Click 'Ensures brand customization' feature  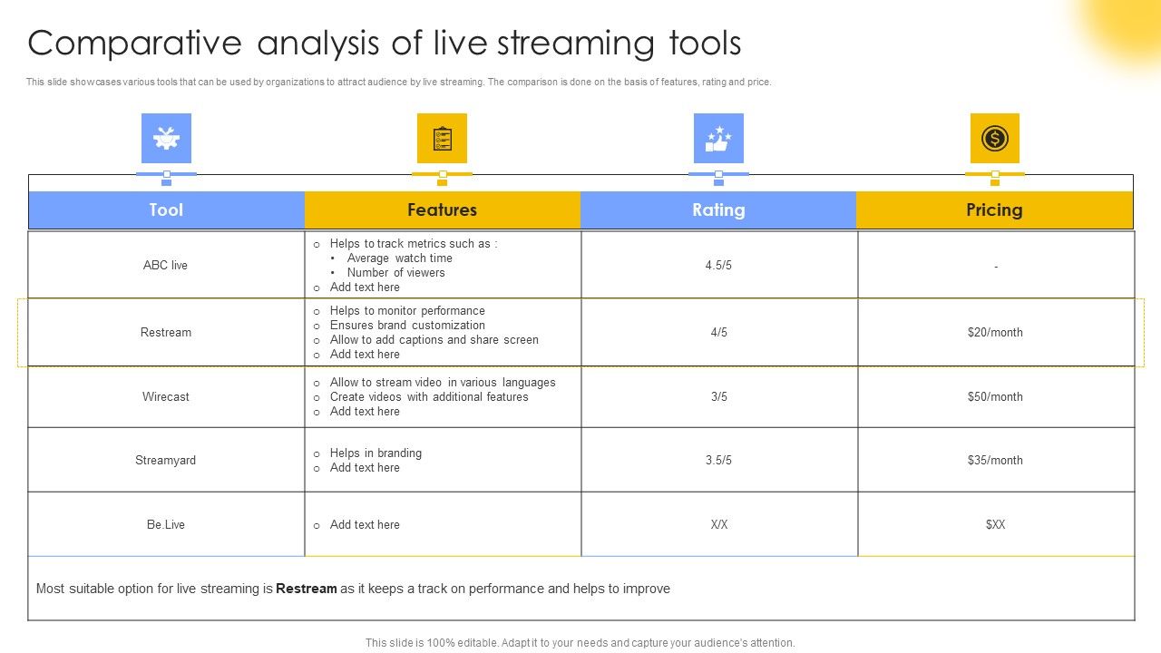[407, 325]
